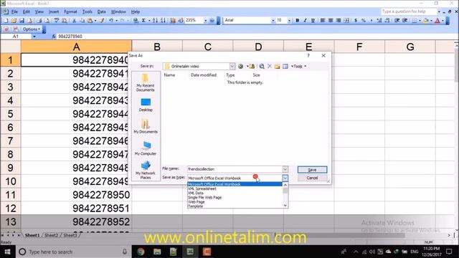Click the Format Painter brush icon
The width and height of the screenshot is (459, 258).
pyautogui.click(x=102, y=21)
